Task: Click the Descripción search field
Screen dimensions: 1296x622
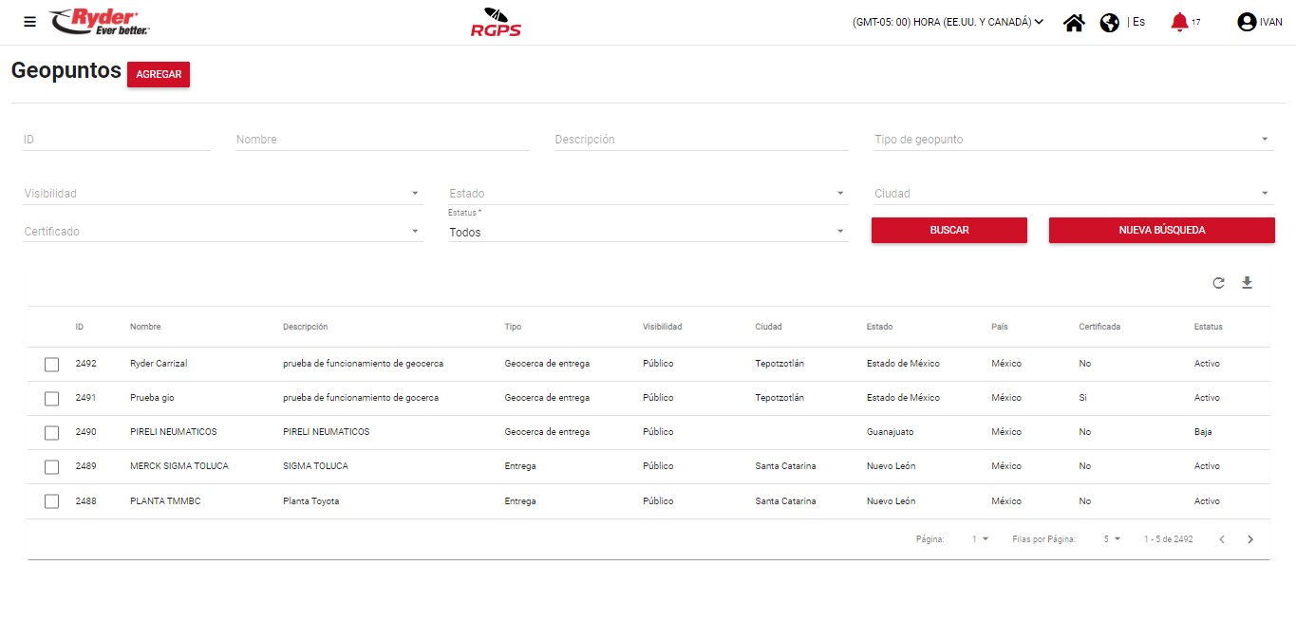Action: (701, 140)
